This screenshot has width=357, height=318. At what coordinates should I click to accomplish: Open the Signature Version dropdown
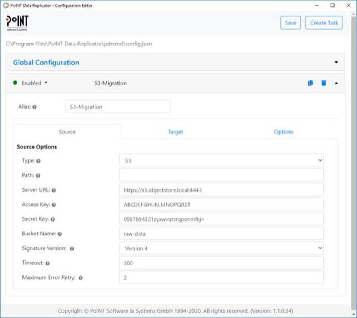tap(221, 248)
